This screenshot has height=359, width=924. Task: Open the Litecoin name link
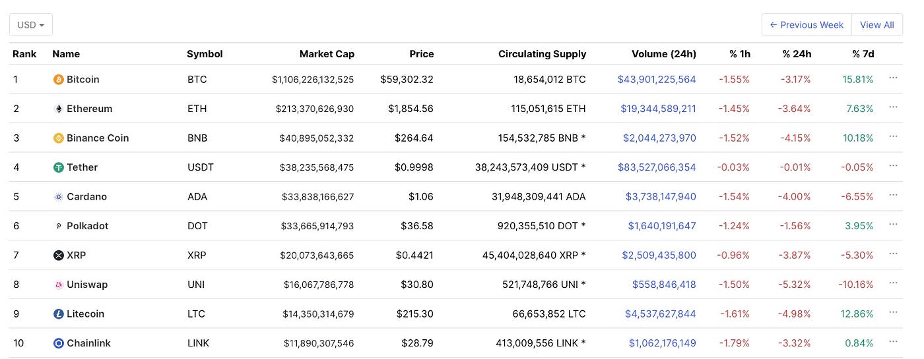(86, 314)
